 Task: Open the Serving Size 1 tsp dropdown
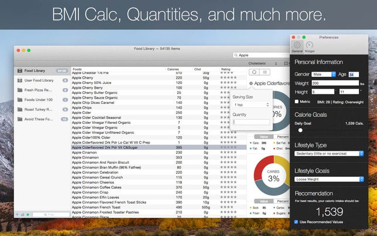[252, 104]
